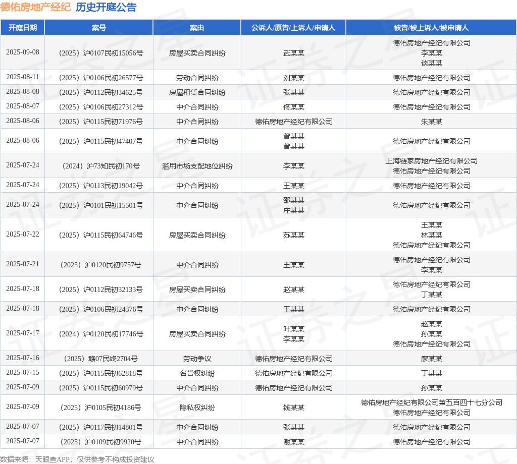Click defendant 林某某

(431, 235)
